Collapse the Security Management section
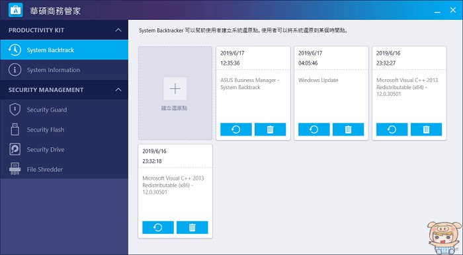 click(x=118, y=90)
